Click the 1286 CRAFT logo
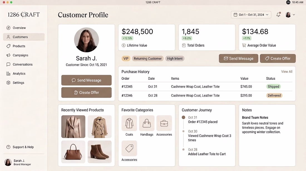 coord(24,15)
